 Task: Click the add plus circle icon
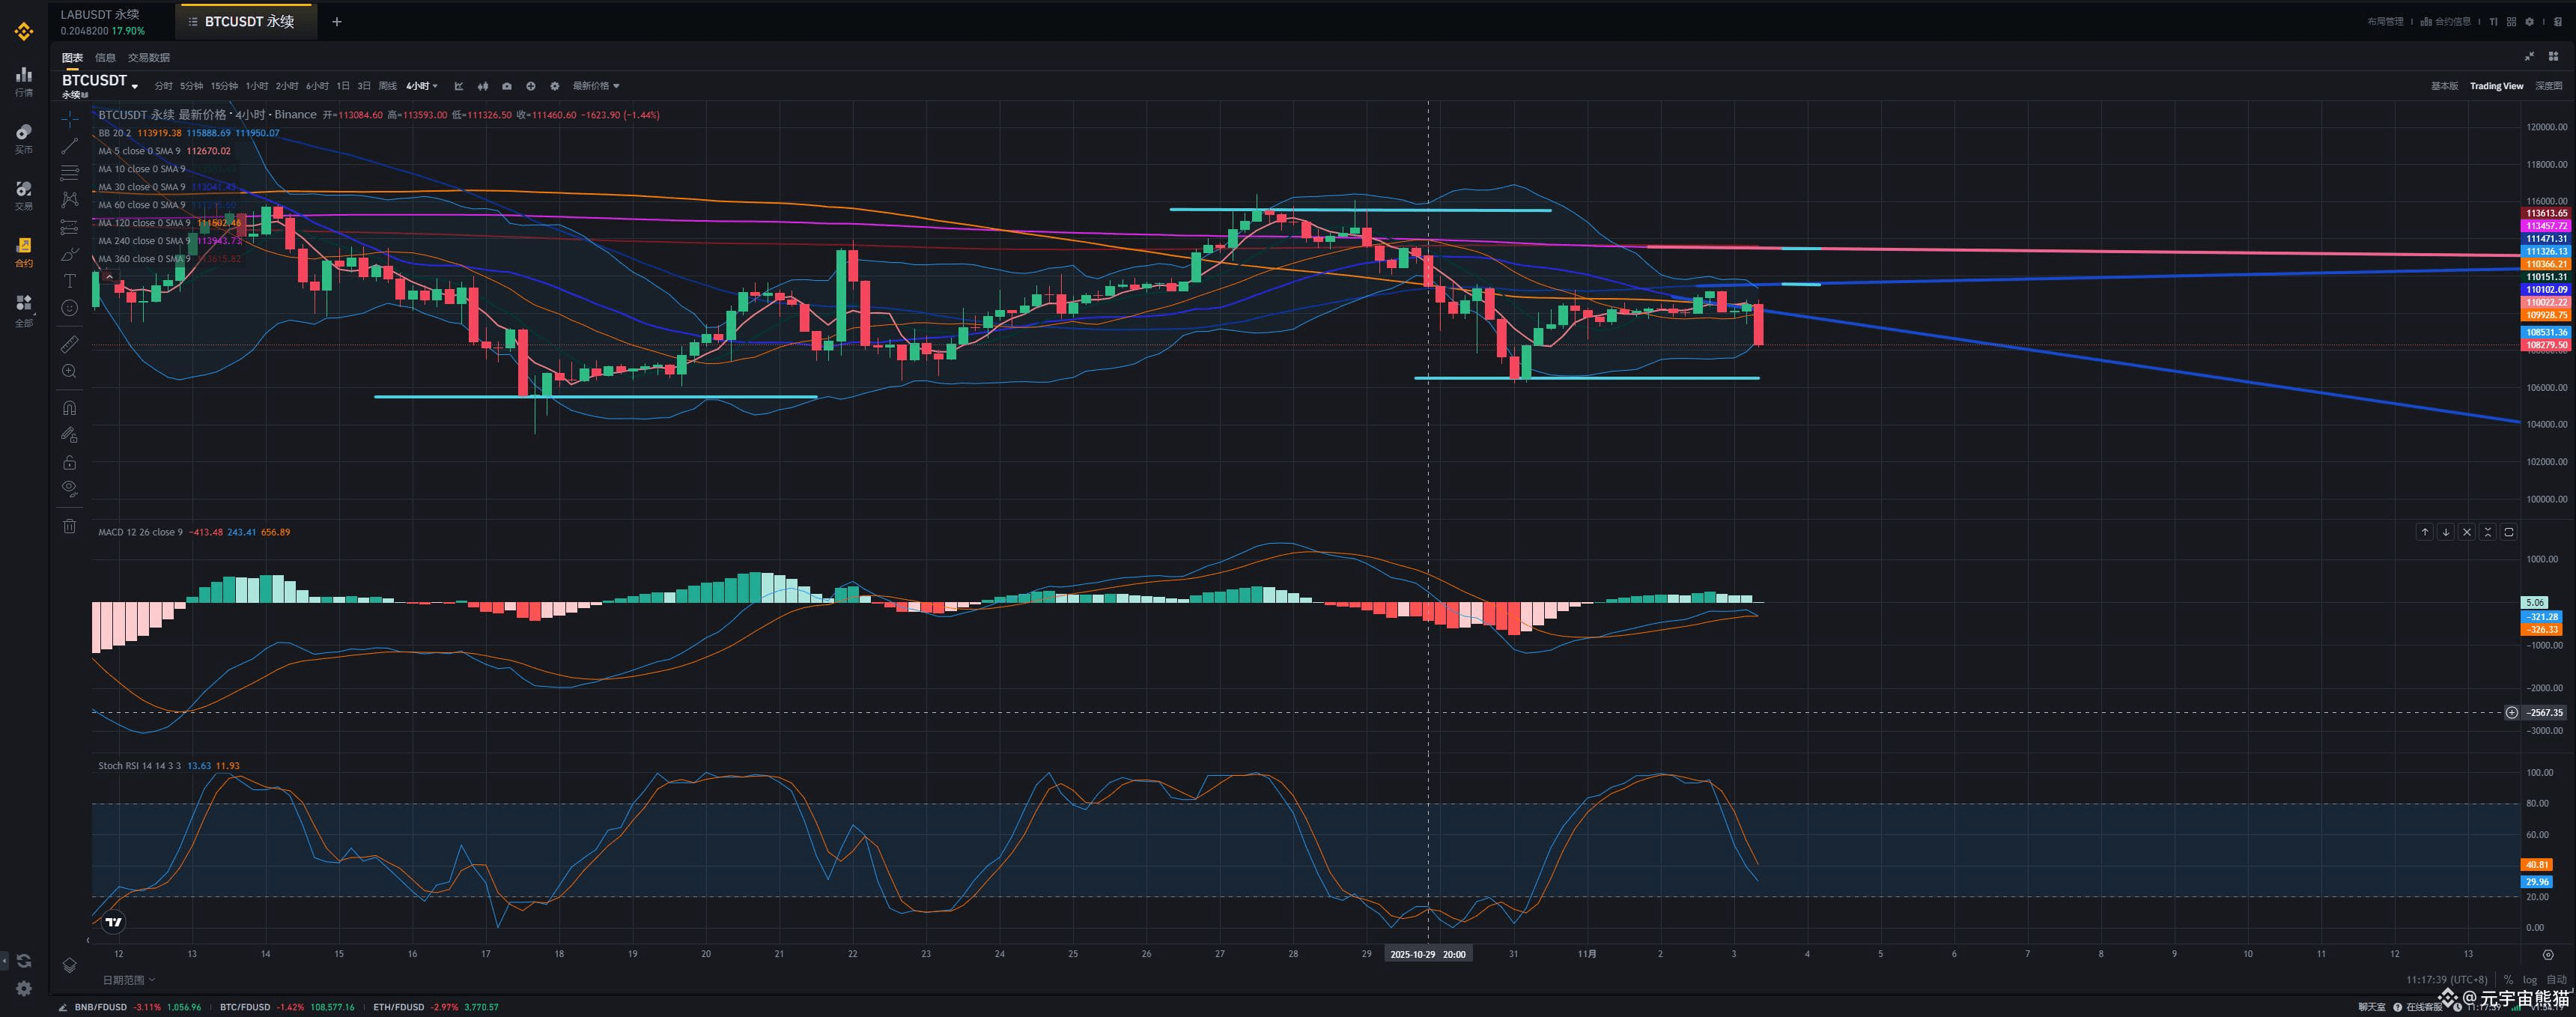pos(531,86)
